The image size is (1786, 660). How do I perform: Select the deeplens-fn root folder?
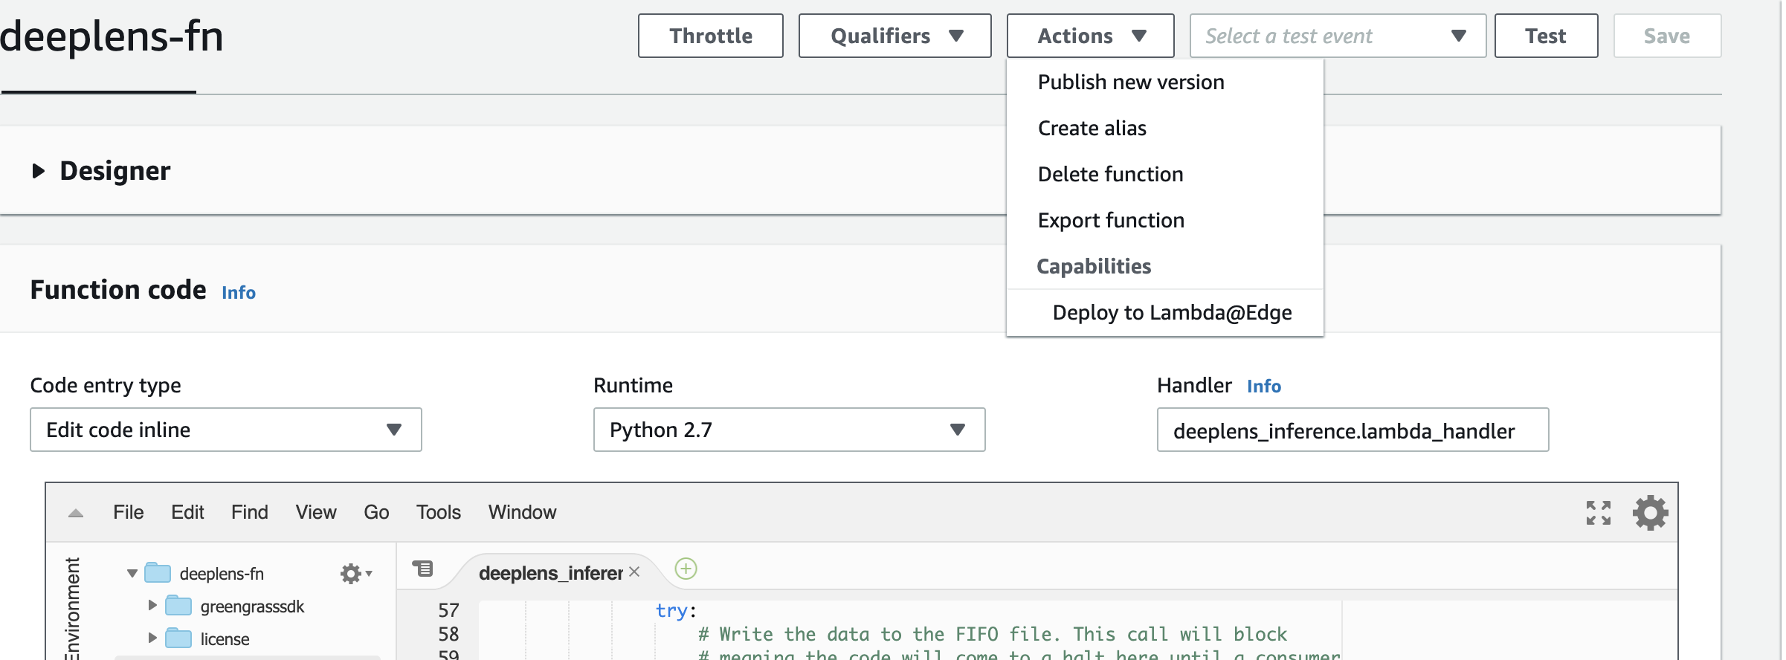[222, 574]
